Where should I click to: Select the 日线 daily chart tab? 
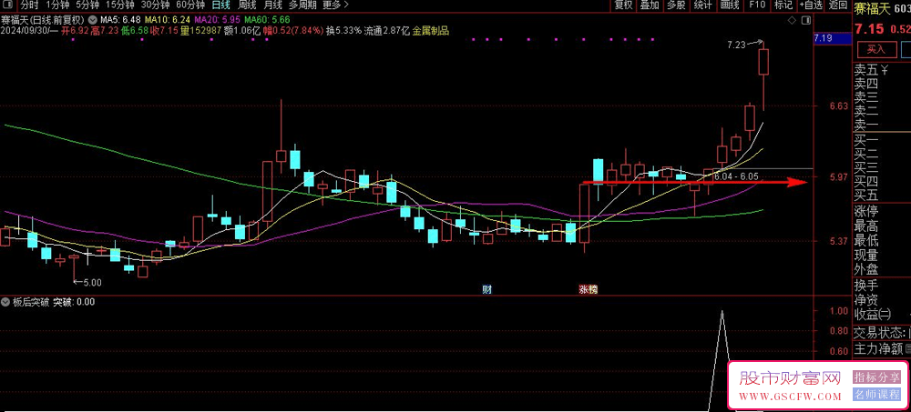tap(220, 5)
